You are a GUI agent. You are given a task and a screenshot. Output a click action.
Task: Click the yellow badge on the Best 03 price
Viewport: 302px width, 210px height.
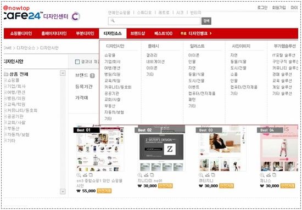click(x=226, y=186)
